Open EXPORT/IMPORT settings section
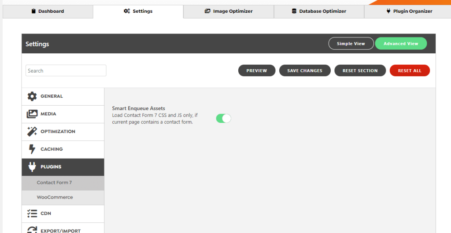Viewport: 451px width, 233px height. [63, 228]
